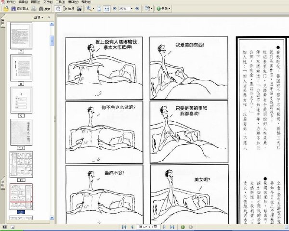Click the 保存副本 (Save a Copy) button
Screen dimensions: 289x231
(x=20, y=9)
